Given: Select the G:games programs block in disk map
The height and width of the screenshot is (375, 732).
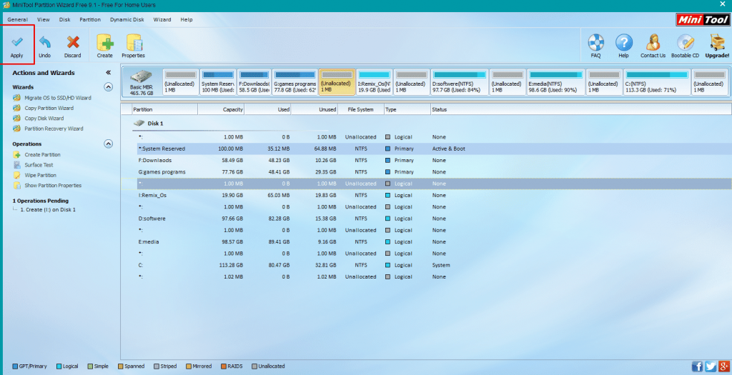Looking at the screenshot, I should [x=295, y=82].
